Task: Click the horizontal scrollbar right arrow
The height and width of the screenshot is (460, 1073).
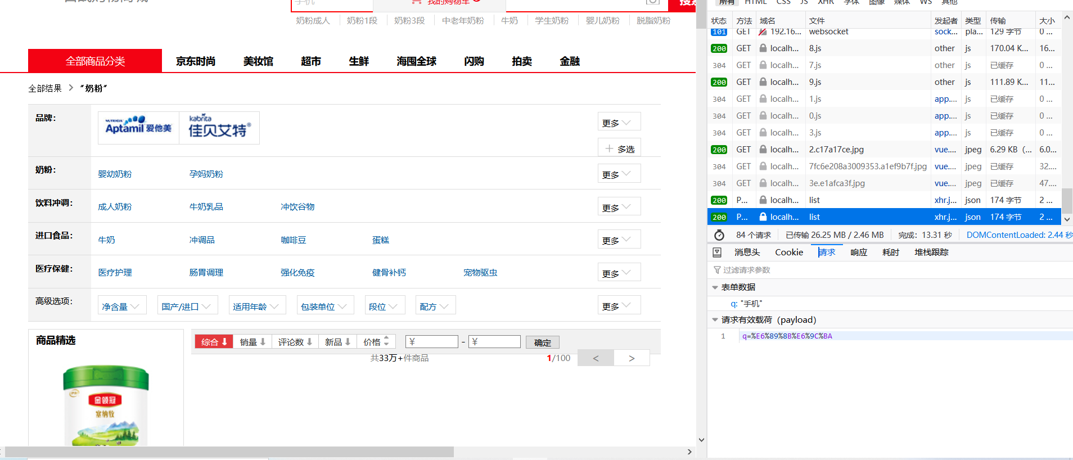Action: coord(689,452)
